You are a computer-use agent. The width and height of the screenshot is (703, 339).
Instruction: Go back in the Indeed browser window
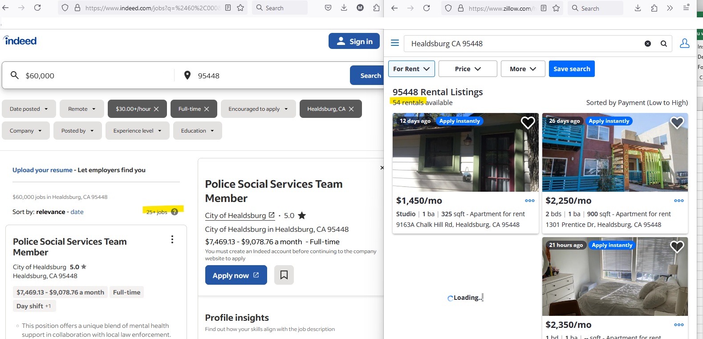(6, 8)
